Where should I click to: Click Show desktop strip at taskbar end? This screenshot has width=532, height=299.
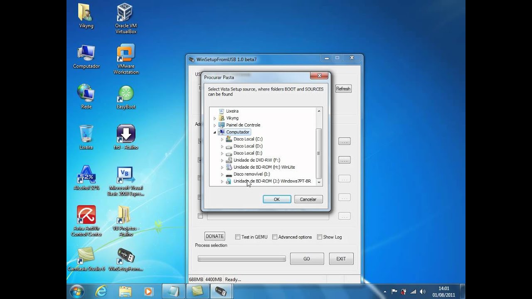(x=463, y=291)
